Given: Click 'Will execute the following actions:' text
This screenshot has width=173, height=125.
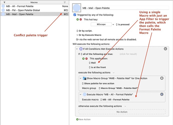Looking at the screenshot, I should (91, 44).
